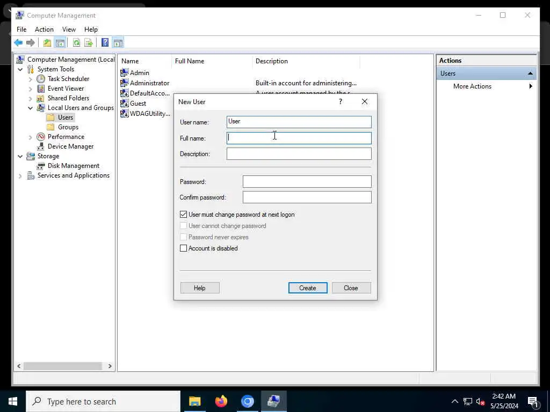This screenshot has height=412, width=550.
Task: Expand the Shared Folders node
Action: tap(31, 99)
